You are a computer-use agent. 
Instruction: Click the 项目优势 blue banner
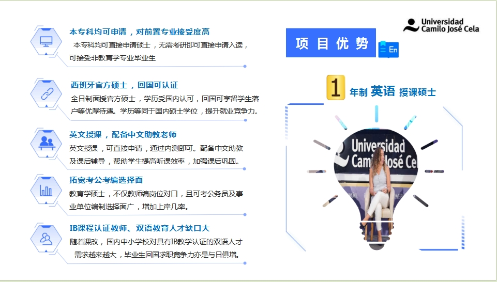[x=331, y=43]
